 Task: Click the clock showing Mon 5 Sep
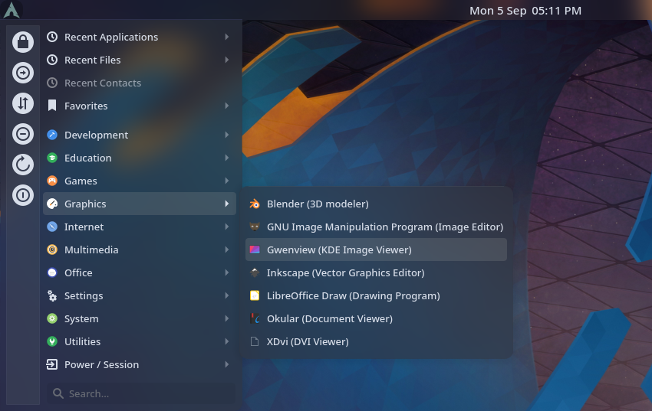[525, 11]
